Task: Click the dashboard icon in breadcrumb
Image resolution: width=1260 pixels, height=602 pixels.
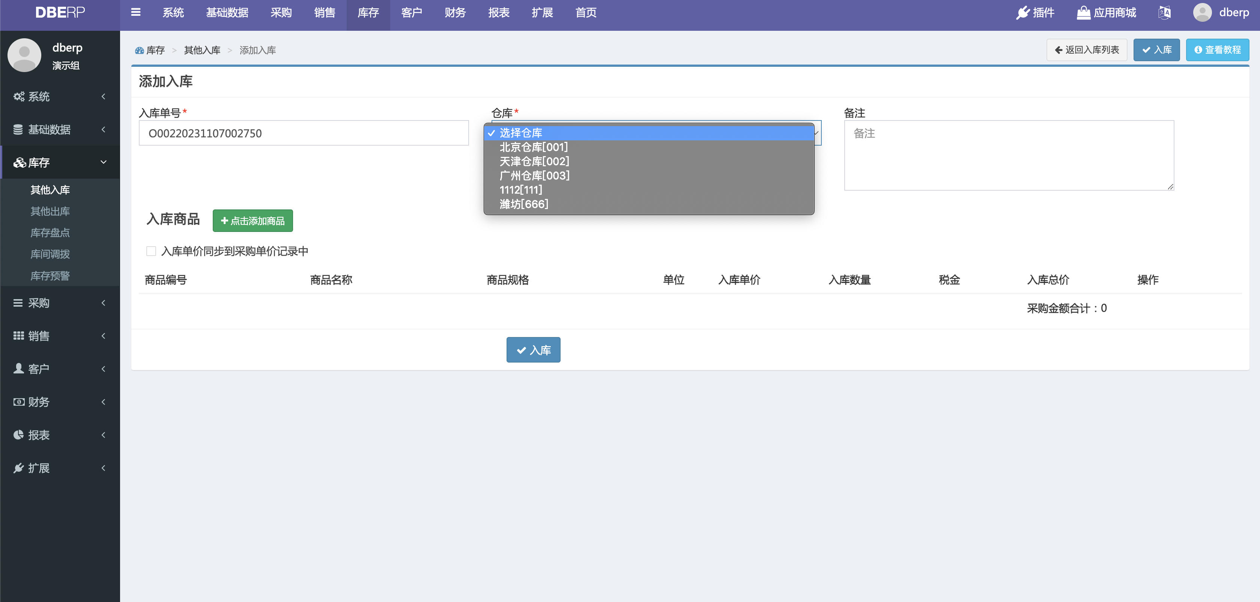Action: click(x=140, y=50)
